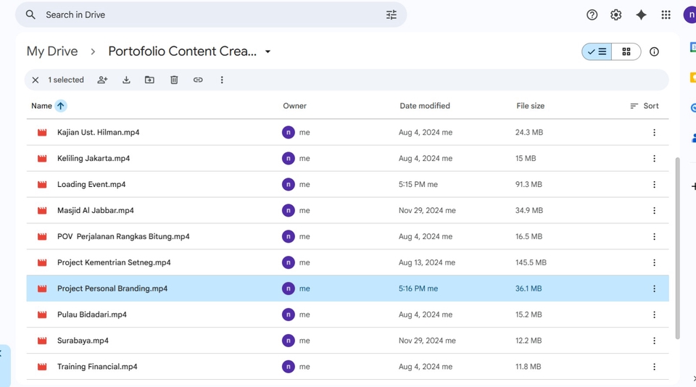
Task: Open more actions for Surabaya.mp4
Action: 654,341
